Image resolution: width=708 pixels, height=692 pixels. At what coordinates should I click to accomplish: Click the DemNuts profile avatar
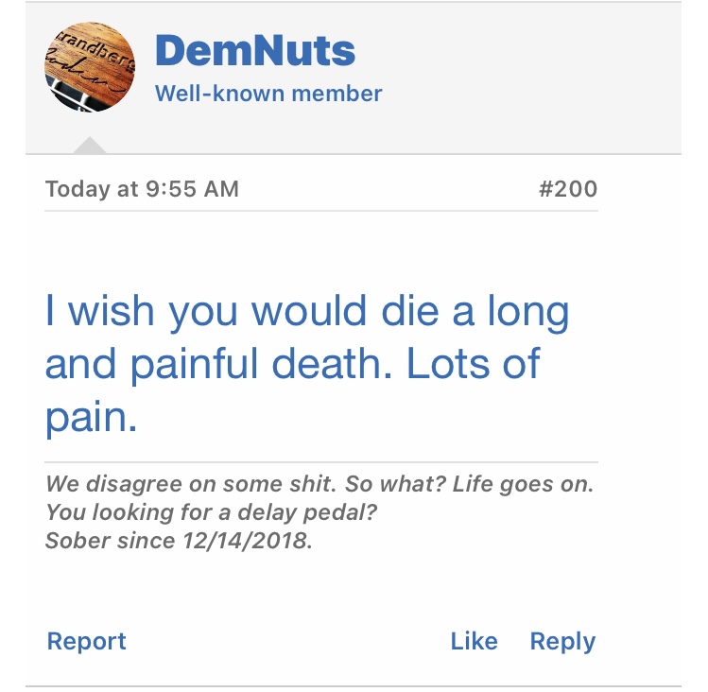pos(89,66)
